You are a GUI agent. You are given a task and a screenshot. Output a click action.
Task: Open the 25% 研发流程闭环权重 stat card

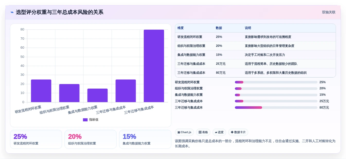coord(36,139)
